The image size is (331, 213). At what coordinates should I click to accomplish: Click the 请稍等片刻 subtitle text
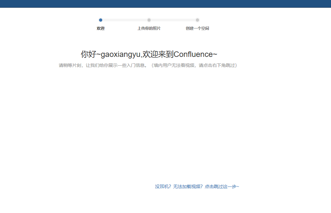148,65
